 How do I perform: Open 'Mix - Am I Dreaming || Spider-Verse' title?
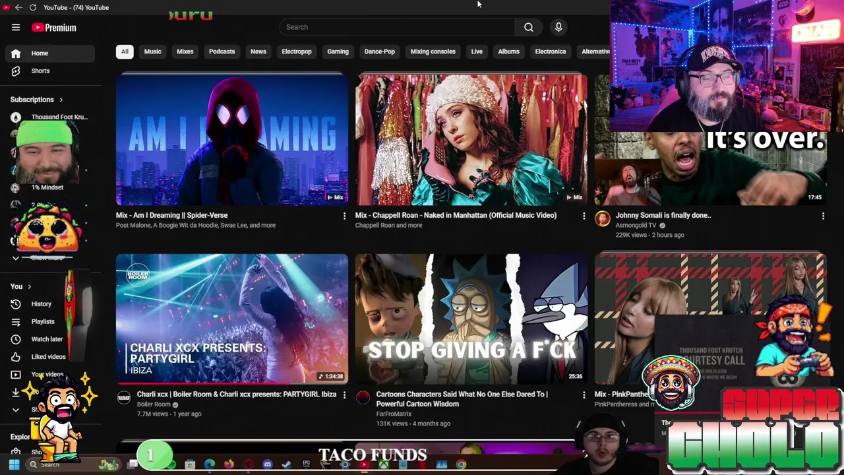[x=172, y=215]
